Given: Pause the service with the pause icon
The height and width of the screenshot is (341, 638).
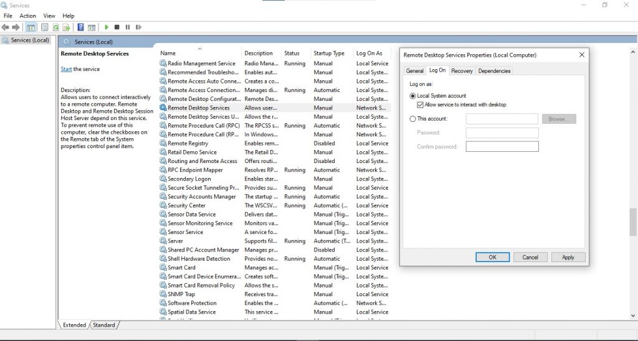Looking at the screenshot, I should pos(127,27).
